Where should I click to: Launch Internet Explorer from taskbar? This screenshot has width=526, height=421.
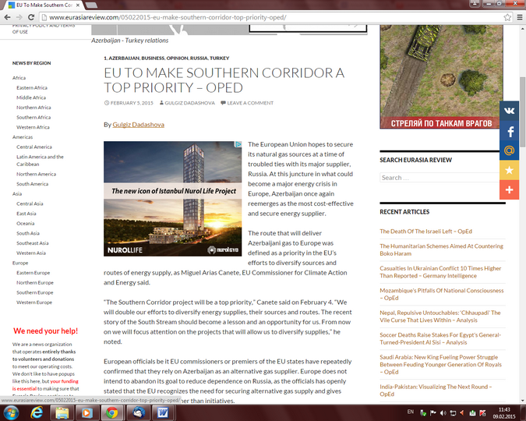(x=37, y=412)
